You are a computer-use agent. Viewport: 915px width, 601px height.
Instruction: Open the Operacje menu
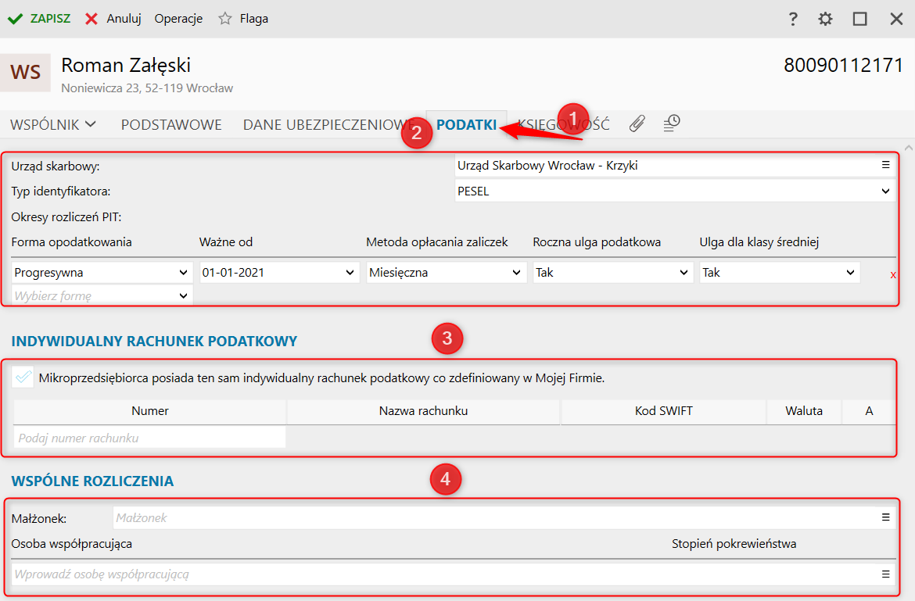[x=178, y=19]
